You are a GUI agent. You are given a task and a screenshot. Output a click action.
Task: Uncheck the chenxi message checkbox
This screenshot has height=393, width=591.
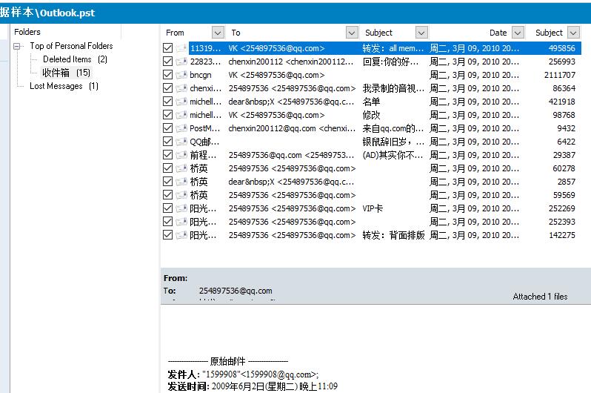tap(167, 88)
